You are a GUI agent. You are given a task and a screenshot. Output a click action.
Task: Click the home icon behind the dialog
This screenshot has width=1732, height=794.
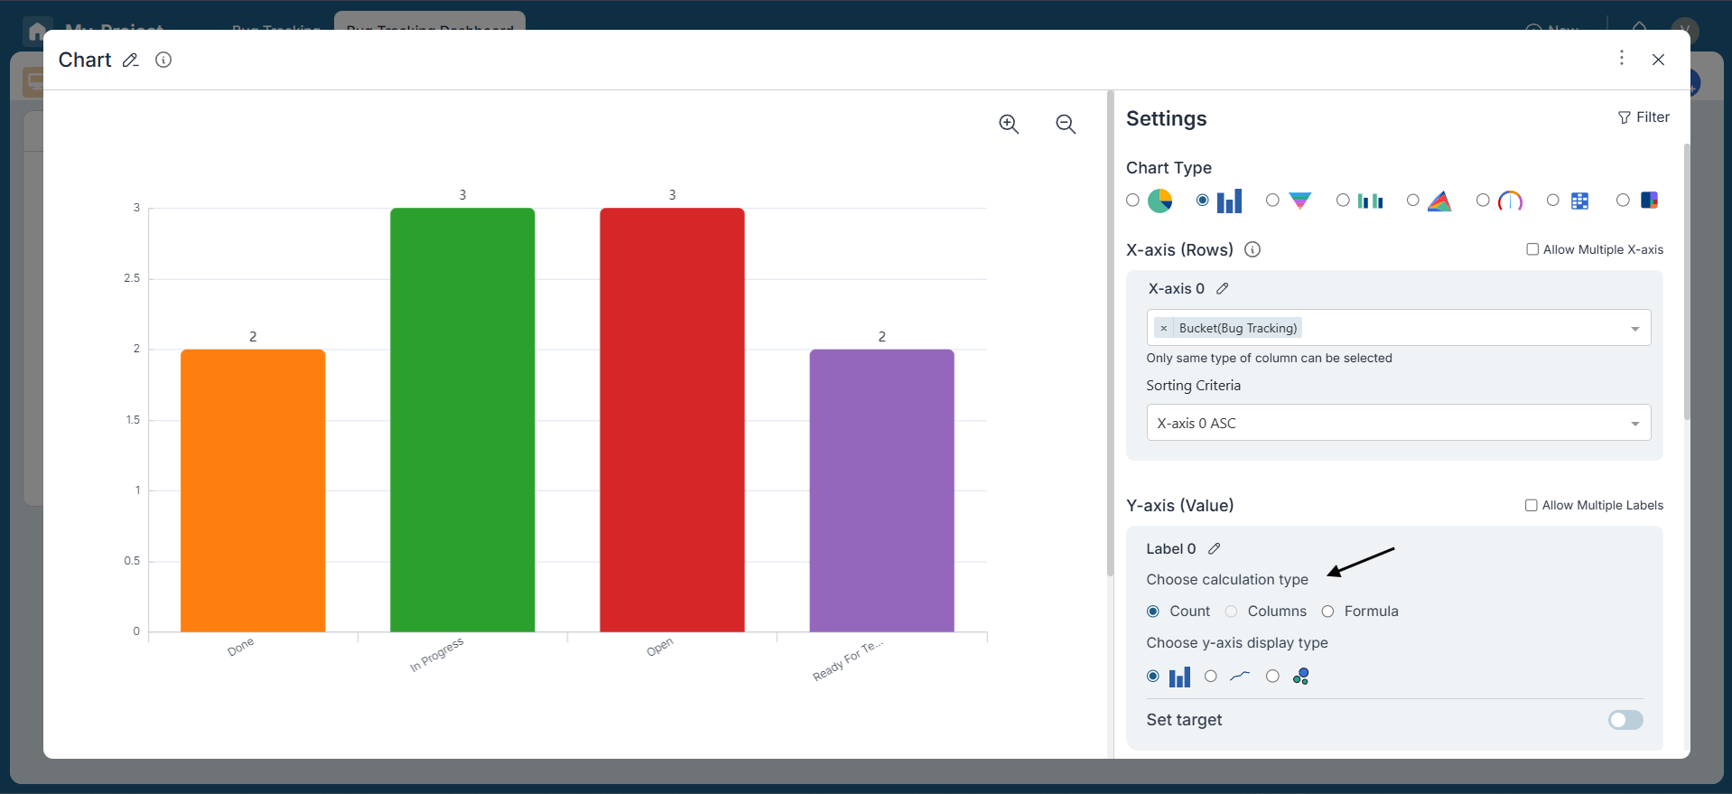tap(36, 31)
